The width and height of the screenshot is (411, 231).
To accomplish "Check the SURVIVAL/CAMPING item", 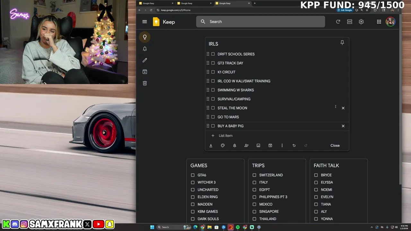I will click(213, 99).
